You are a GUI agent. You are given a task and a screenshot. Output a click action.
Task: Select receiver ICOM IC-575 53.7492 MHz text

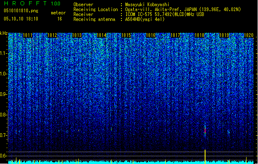coord(164,14)
